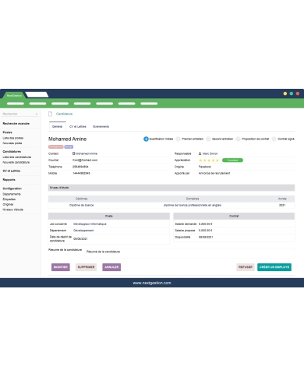Click the Courriel email value
This screenshot has width=304, height=377.
pyautogui.click(x=85, y=160)
